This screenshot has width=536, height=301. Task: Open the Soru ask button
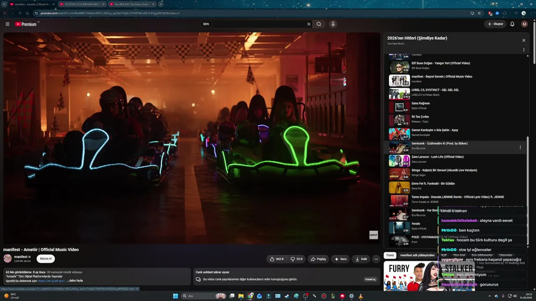click(x=340, y=259)
